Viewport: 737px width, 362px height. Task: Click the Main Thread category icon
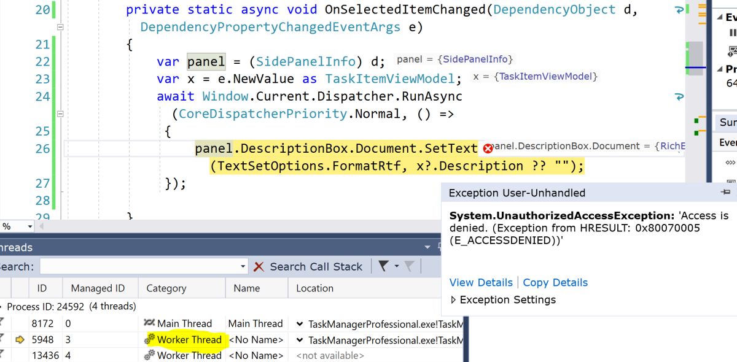[149, 323]
